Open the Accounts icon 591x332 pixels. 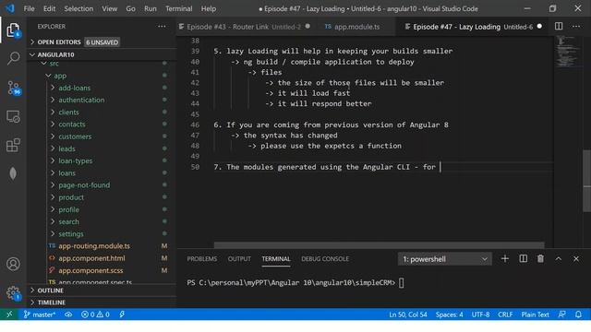click(13, 264)
